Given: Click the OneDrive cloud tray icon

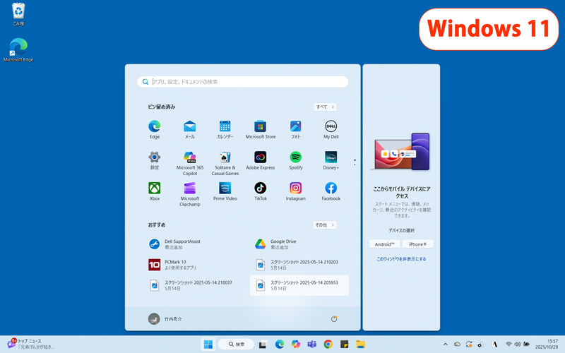Looking at the screenshot, I should [457, 345].
